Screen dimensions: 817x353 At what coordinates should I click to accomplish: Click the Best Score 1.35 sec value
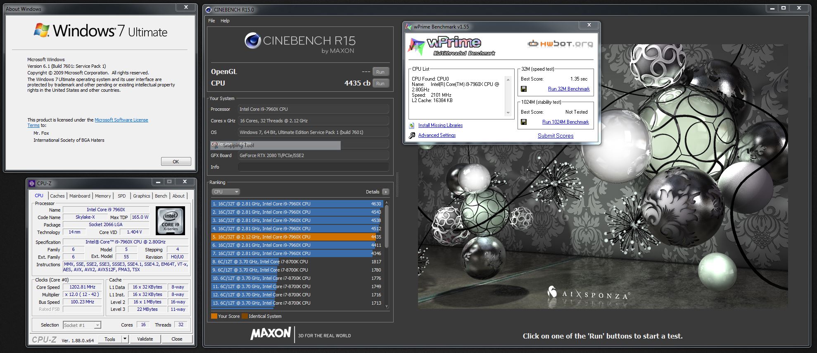click(x=579, y=79)
